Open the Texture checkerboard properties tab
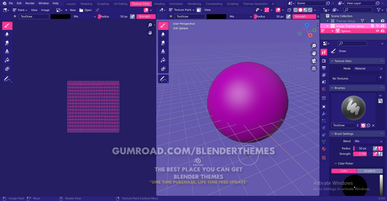 point(324,158)
